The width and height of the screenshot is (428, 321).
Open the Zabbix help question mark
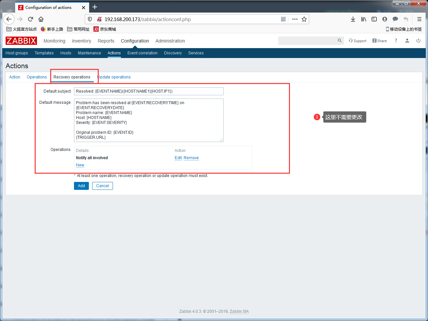pos(396,41)
